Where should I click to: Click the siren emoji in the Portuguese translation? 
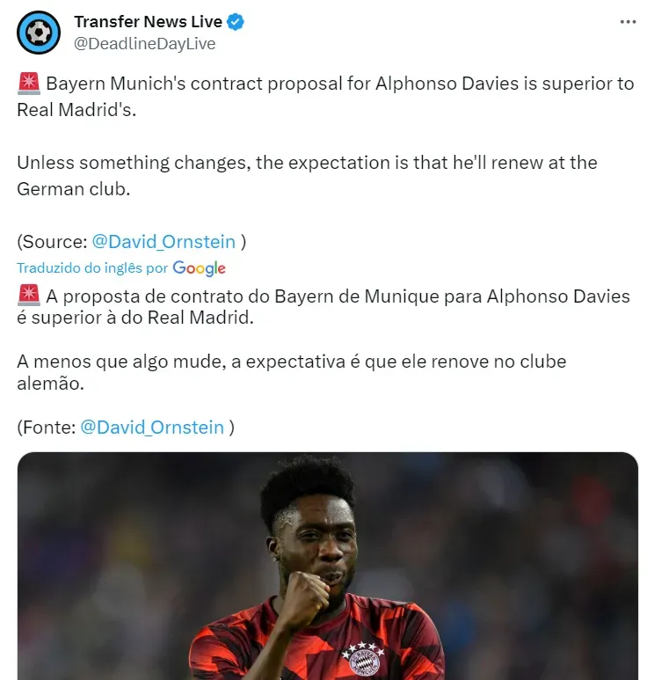pos(29,295)
